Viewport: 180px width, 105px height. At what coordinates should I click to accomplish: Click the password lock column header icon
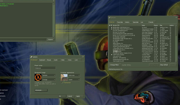[x=110, y=25]
